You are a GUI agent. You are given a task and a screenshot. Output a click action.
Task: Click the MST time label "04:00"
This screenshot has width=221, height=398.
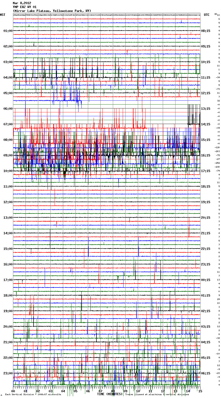[x=8, y=78]
